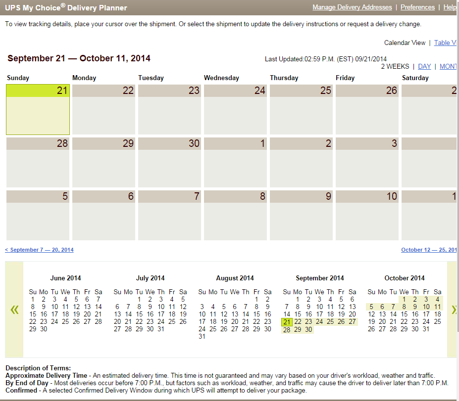Click the Wednesday column header
The image size is (459, 401).
pos(221,78)
